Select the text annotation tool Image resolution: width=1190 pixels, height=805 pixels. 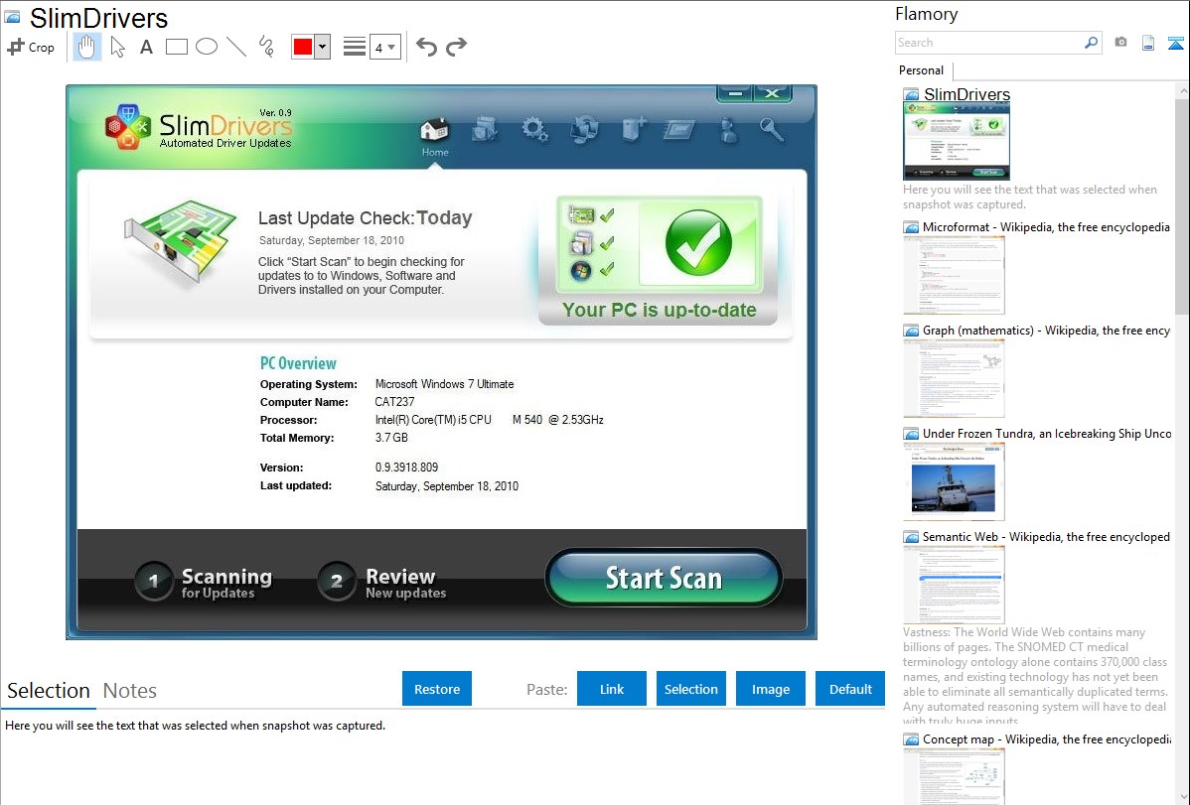click(146, 47)
